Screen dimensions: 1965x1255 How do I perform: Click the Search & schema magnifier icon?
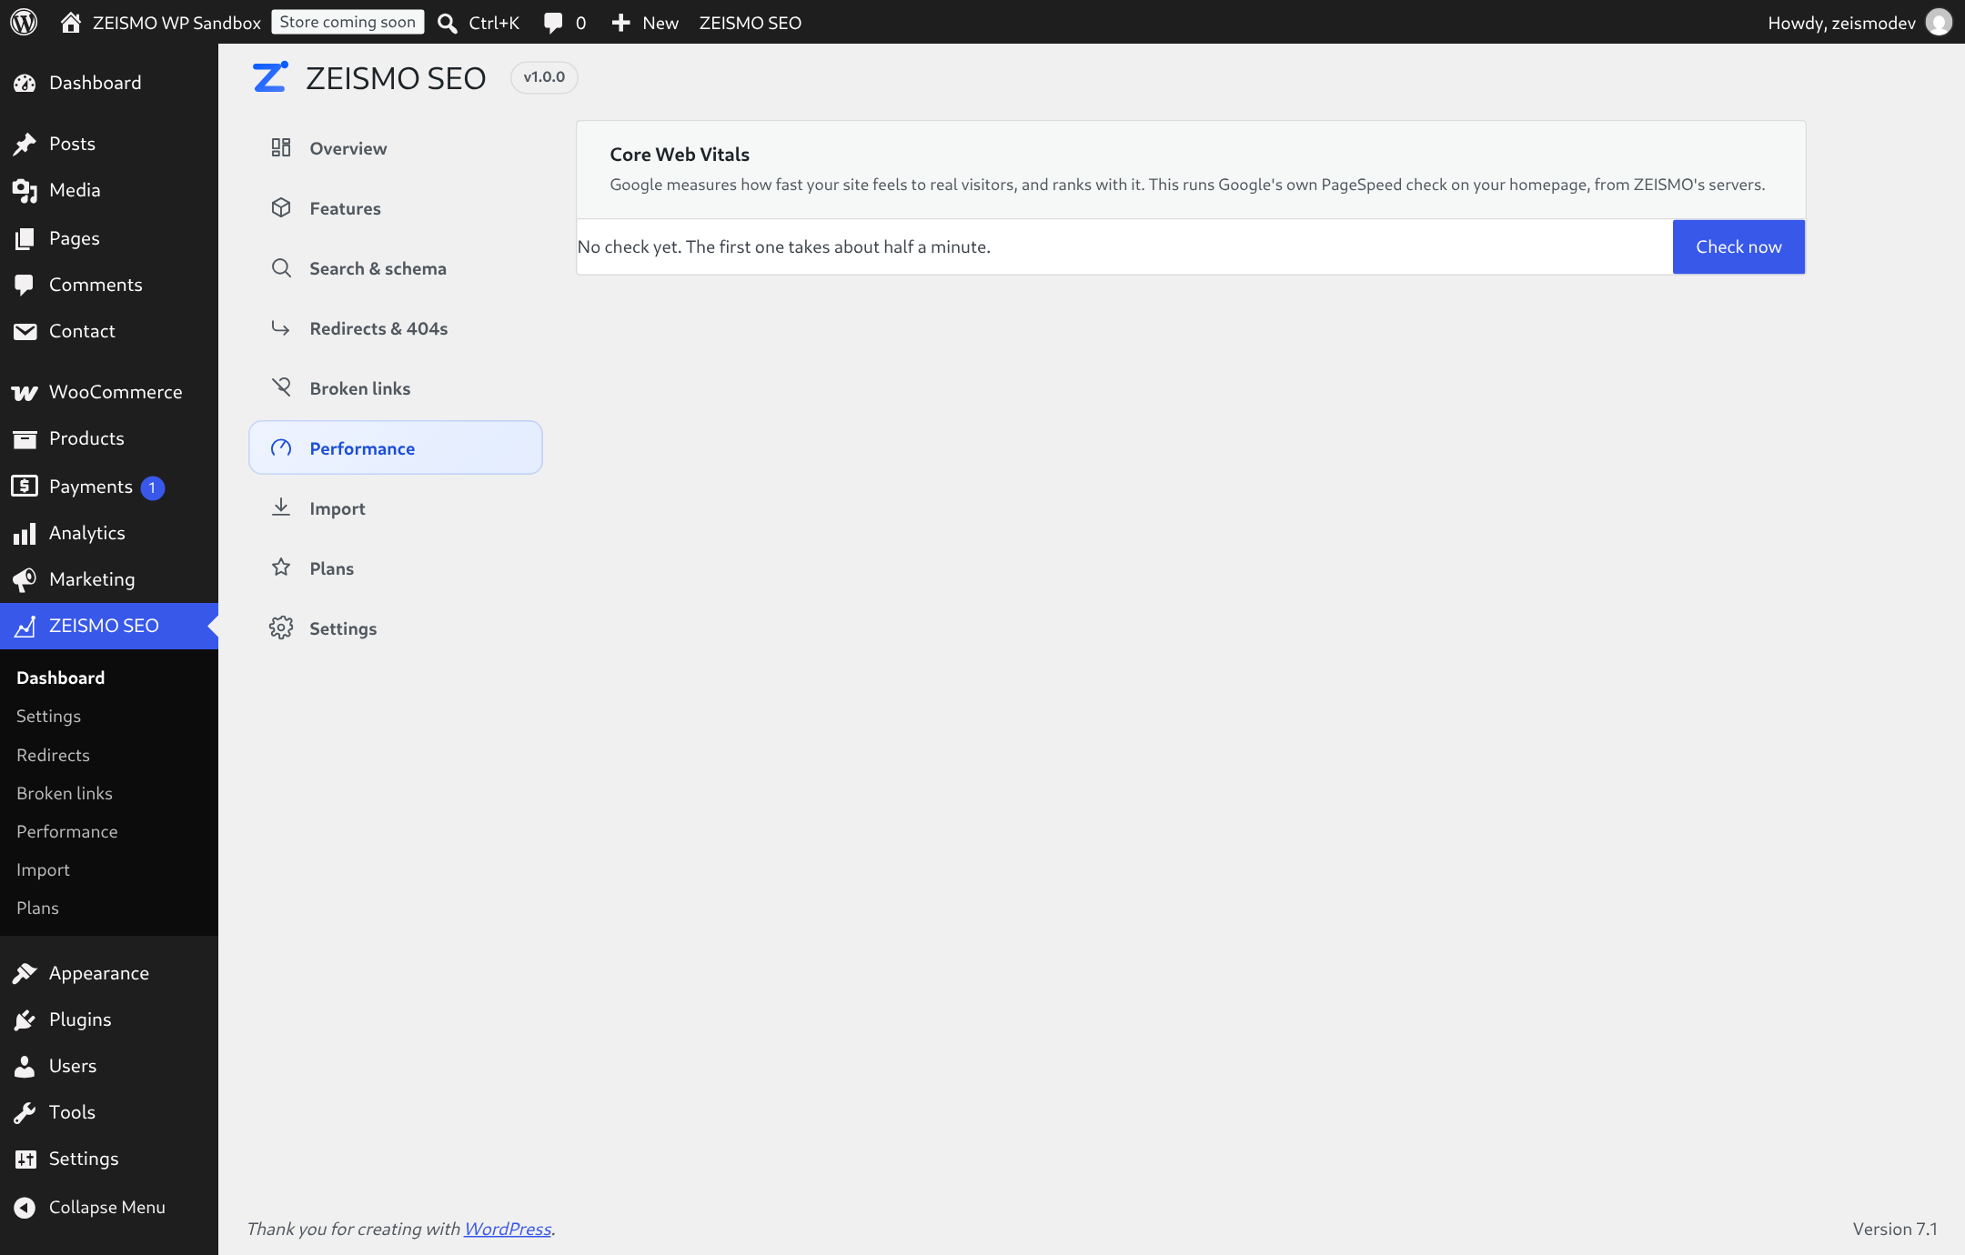pos(281,267)
